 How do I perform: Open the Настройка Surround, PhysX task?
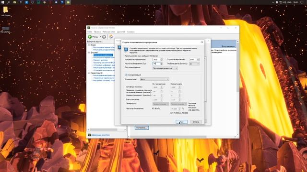pos(104,80)
